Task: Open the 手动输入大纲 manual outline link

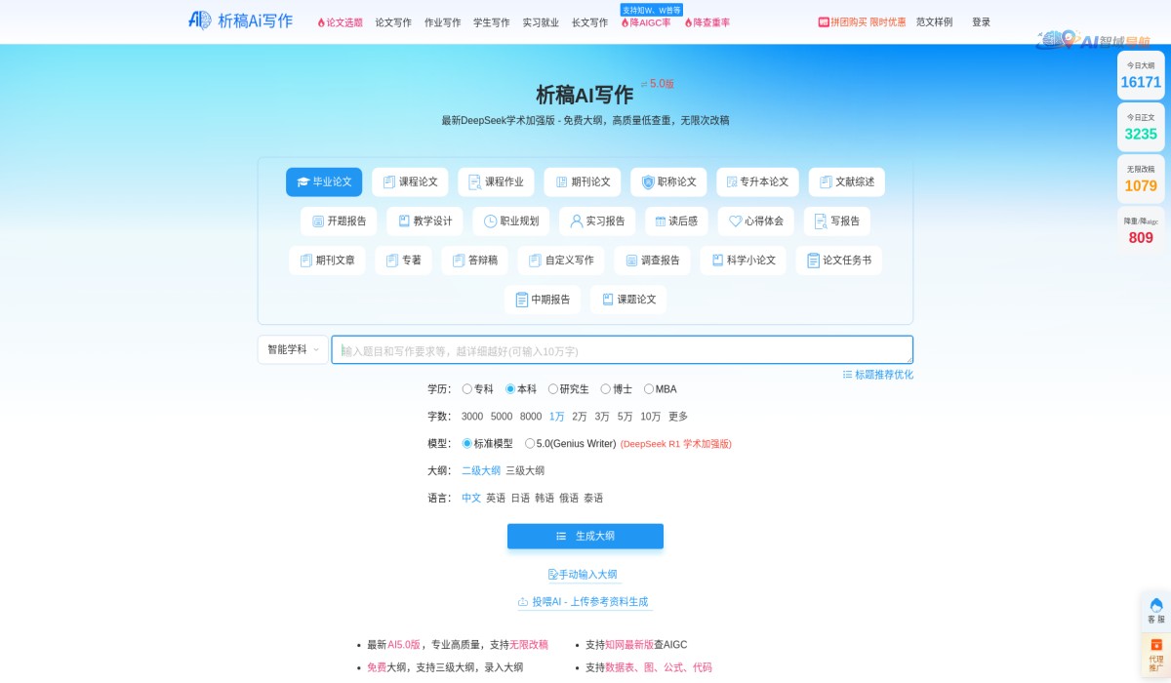Action: click(x=585, y=575)
